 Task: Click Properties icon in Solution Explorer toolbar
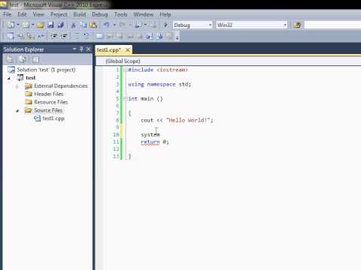pos(10,59)
